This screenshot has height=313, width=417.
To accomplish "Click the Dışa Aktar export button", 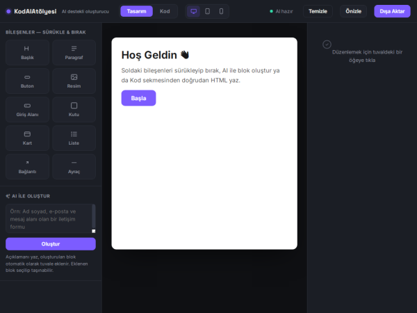I will coord(392,11).
